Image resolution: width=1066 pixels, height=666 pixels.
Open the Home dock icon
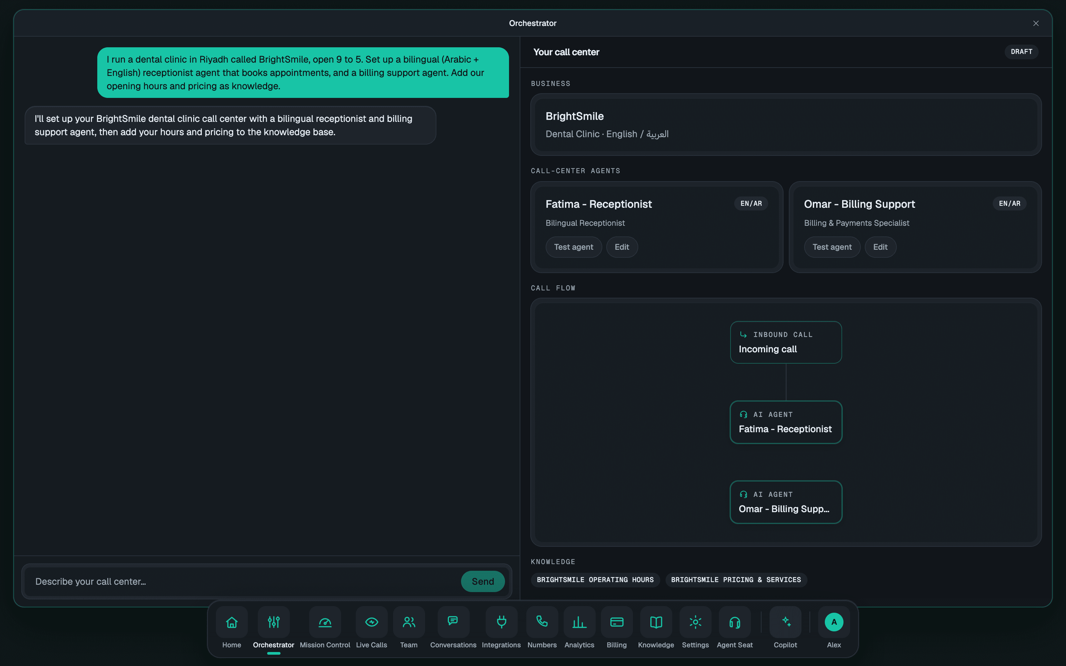[x=232, y=622]
